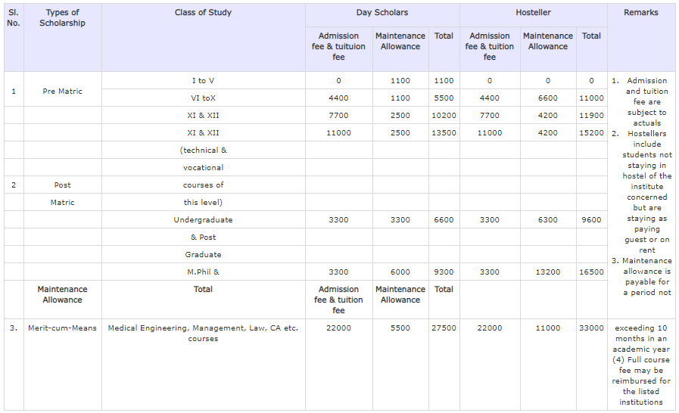Viewport: 679px width, 413px height.
Task: Click the '9600' hosteller total value
Action: point(591,220)
